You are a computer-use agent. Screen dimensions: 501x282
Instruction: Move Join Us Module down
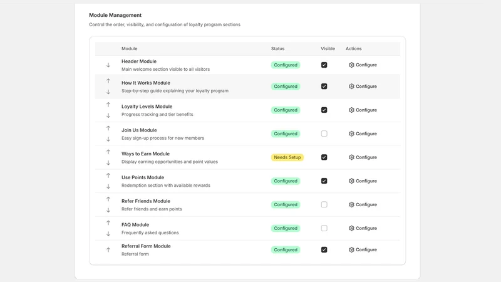pyautogui.click(x=108, y=139)
